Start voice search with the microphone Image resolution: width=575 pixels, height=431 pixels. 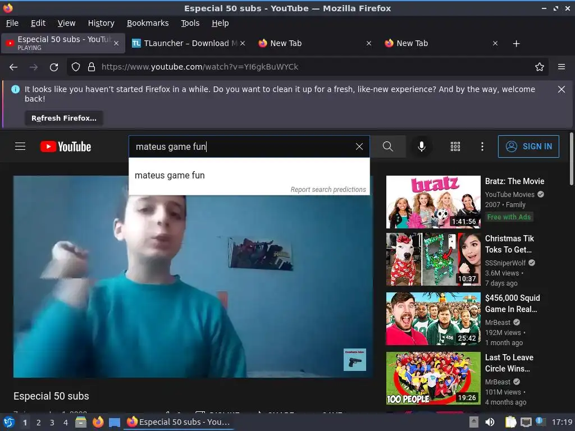coord(422,146)
